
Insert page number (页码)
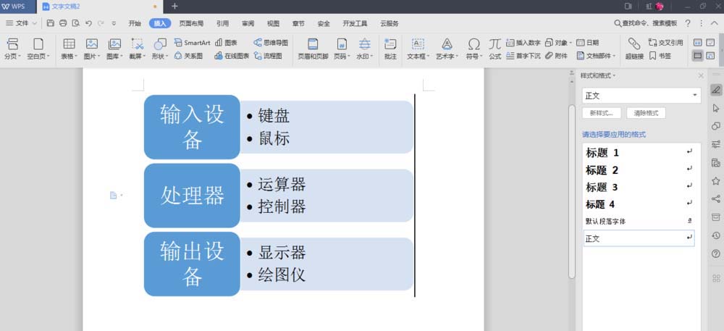coord(342,49)
